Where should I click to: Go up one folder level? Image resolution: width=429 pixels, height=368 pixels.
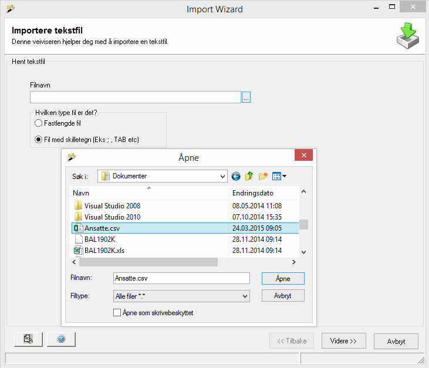249,176
